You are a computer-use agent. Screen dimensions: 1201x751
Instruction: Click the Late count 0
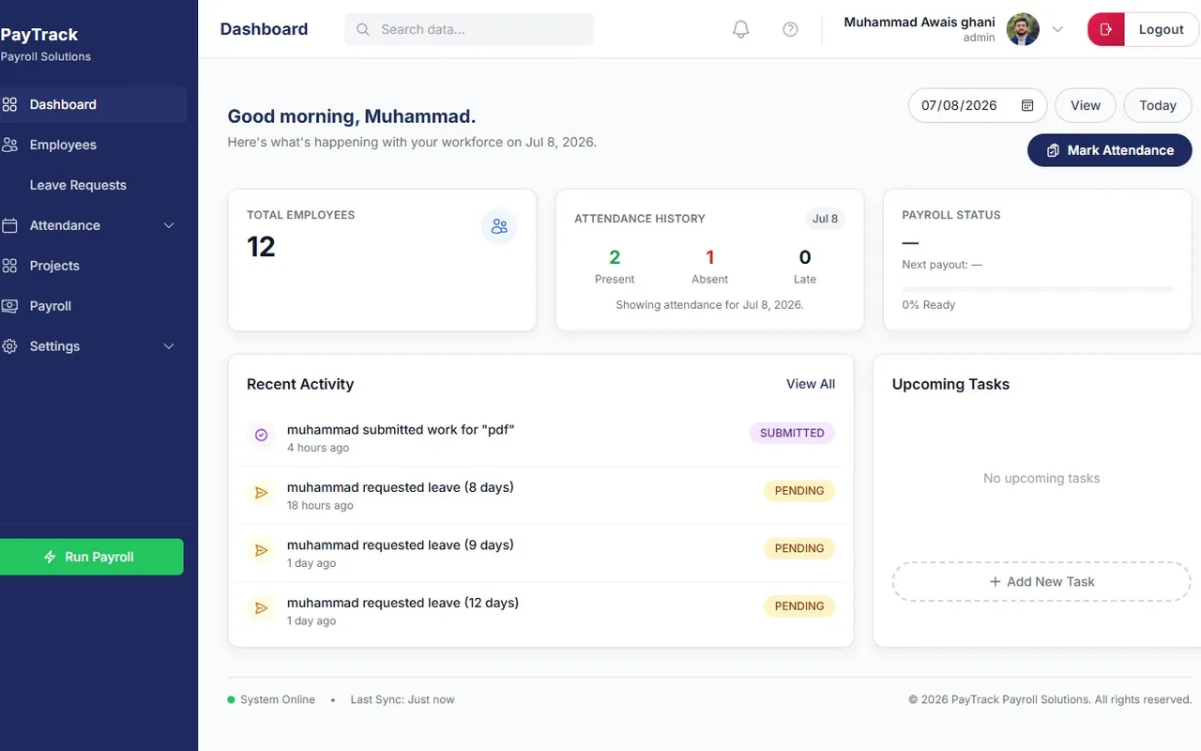tap(805, 257)
